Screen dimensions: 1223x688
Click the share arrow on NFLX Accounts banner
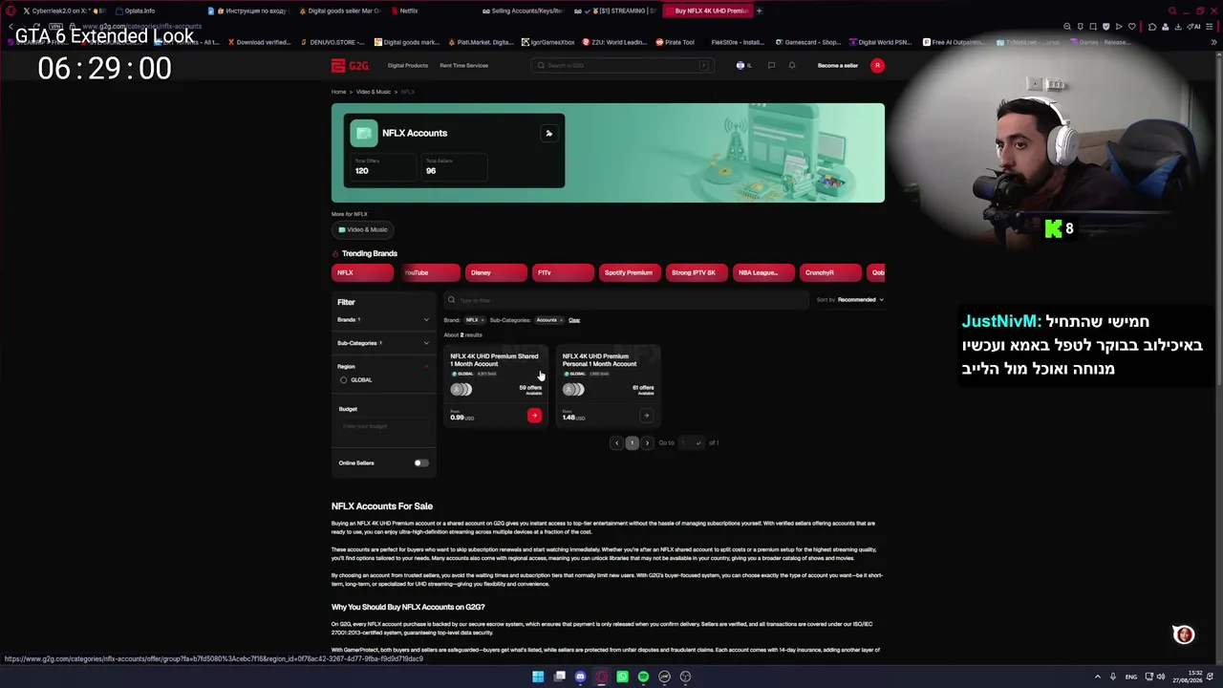[548, 133]
